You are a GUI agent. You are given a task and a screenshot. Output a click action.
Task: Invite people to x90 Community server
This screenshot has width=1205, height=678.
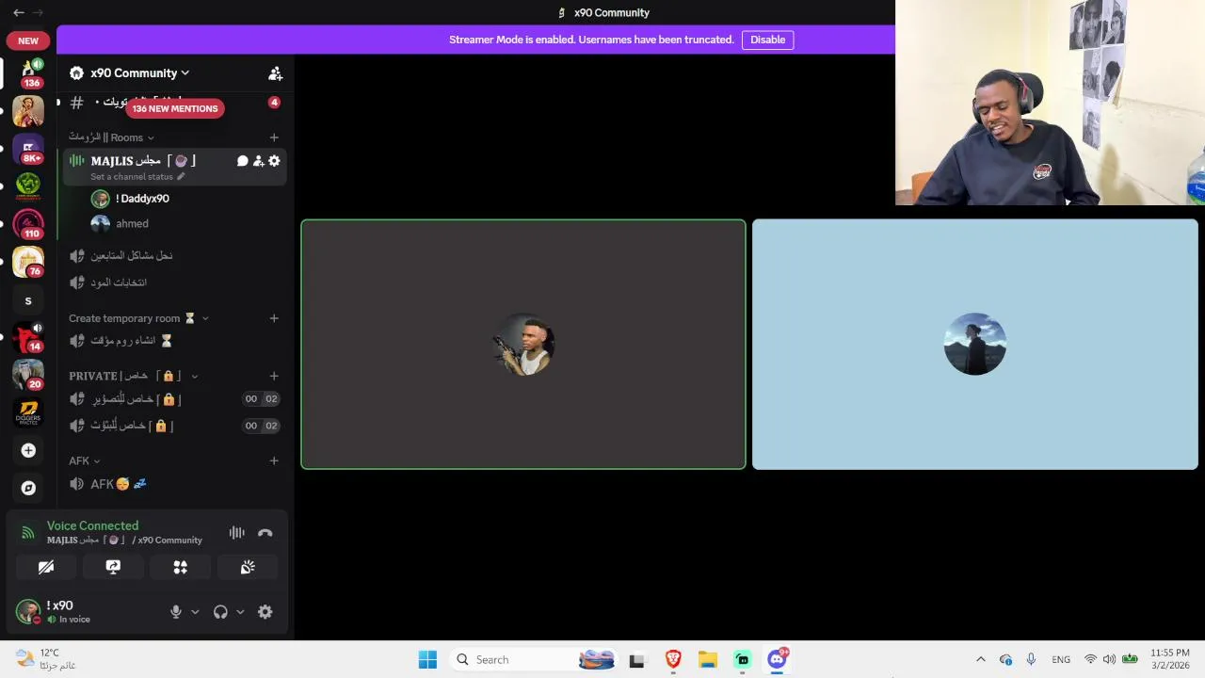275,73
